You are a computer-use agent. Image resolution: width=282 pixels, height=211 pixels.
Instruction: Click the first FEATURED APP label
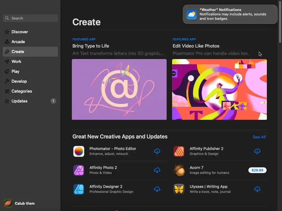84,39
